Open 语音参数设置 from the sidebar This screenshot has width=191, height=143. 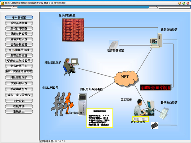(x=19, y=44)
